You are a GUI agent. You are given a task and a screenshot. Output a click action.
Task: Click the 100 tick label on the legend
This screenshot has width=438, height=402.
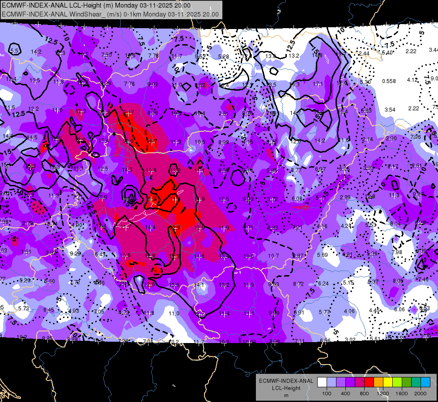point(327,394)
